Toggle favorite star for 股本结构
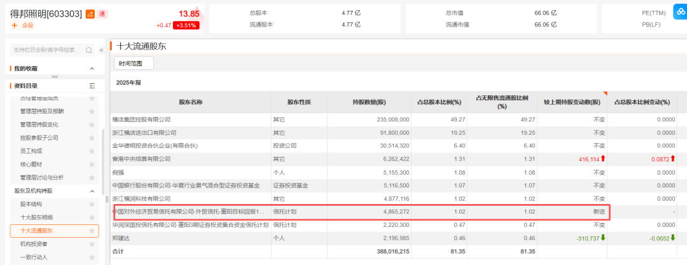The width and height of the screenshot is (687, 265). tap(92, 204)
